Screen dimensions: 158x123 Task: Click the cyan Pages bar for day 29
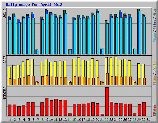click(x=140, y=33)
